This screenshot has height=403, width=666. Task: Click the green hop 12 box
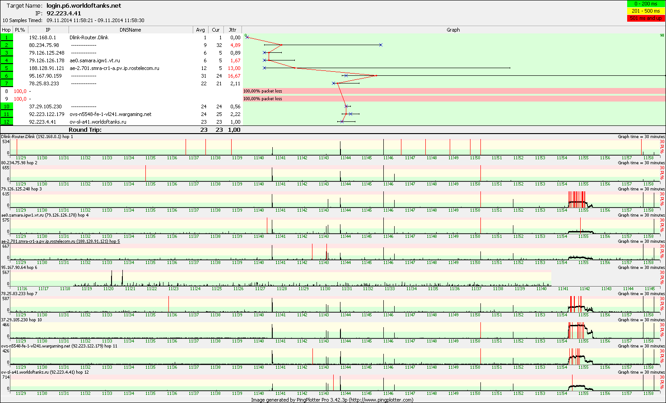point(7,122)
